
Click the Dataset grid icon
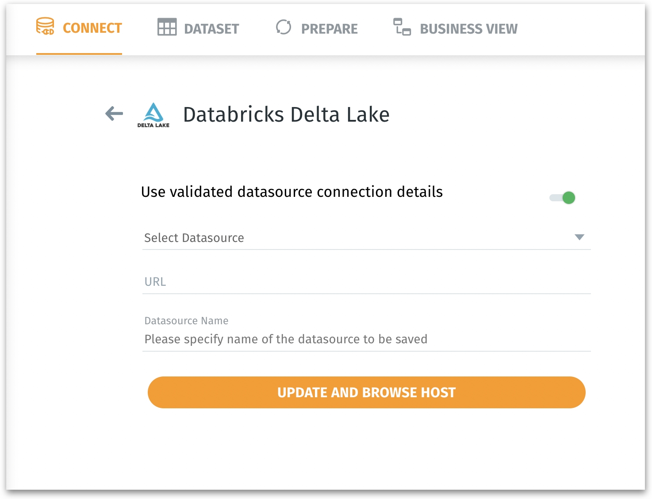[167, 27]
